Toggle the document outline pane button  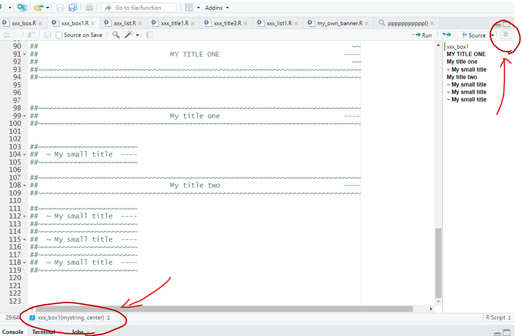point(506,35)
